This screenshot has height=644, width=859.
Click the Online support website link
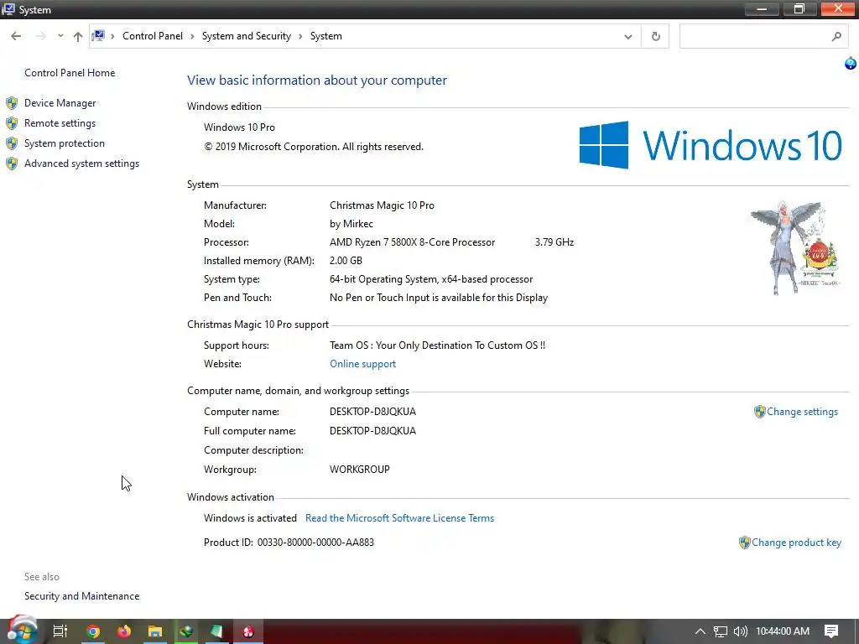tap(362, 364)
